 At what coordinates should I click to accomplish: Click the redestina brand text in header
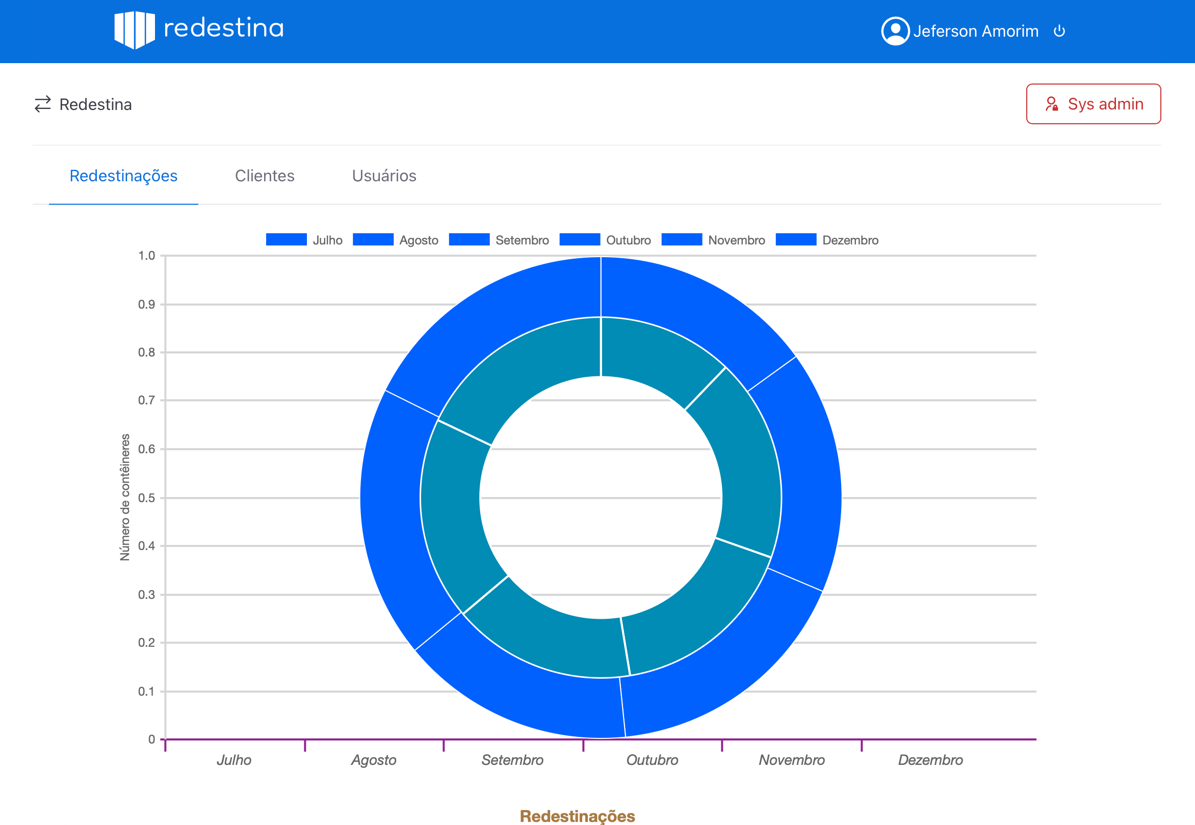click(x=224, y=29)
